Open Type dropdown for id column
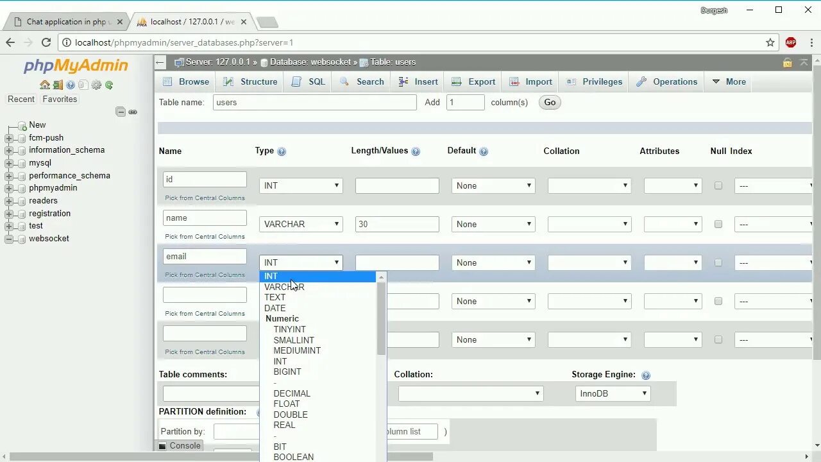This screenshot has width=821, height=462. pyautogui.click(x=301, y=185)
